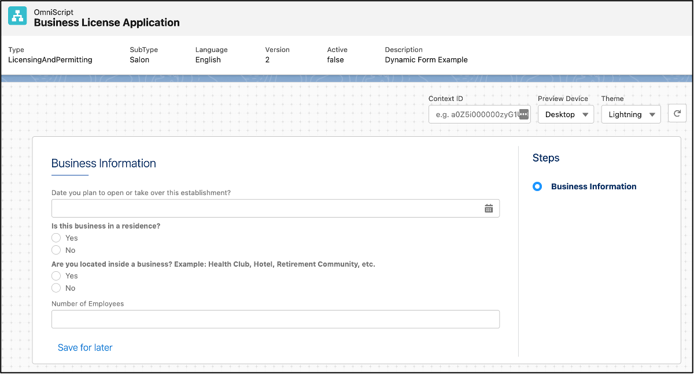Click the teal OmniScript flowchart icon
694x374 pixels.
pyautogui.click(x=16, y=16)
